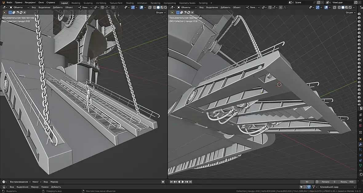This screenshot has height=193, width=363.
Task: Enable rendered shading in the right viewport
Action: click(x=350, y=7)
